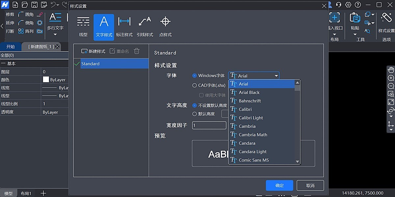Choose Cambria Math in the font list
395x197 pixels.
pyautogui.click(x=252, y=135)
